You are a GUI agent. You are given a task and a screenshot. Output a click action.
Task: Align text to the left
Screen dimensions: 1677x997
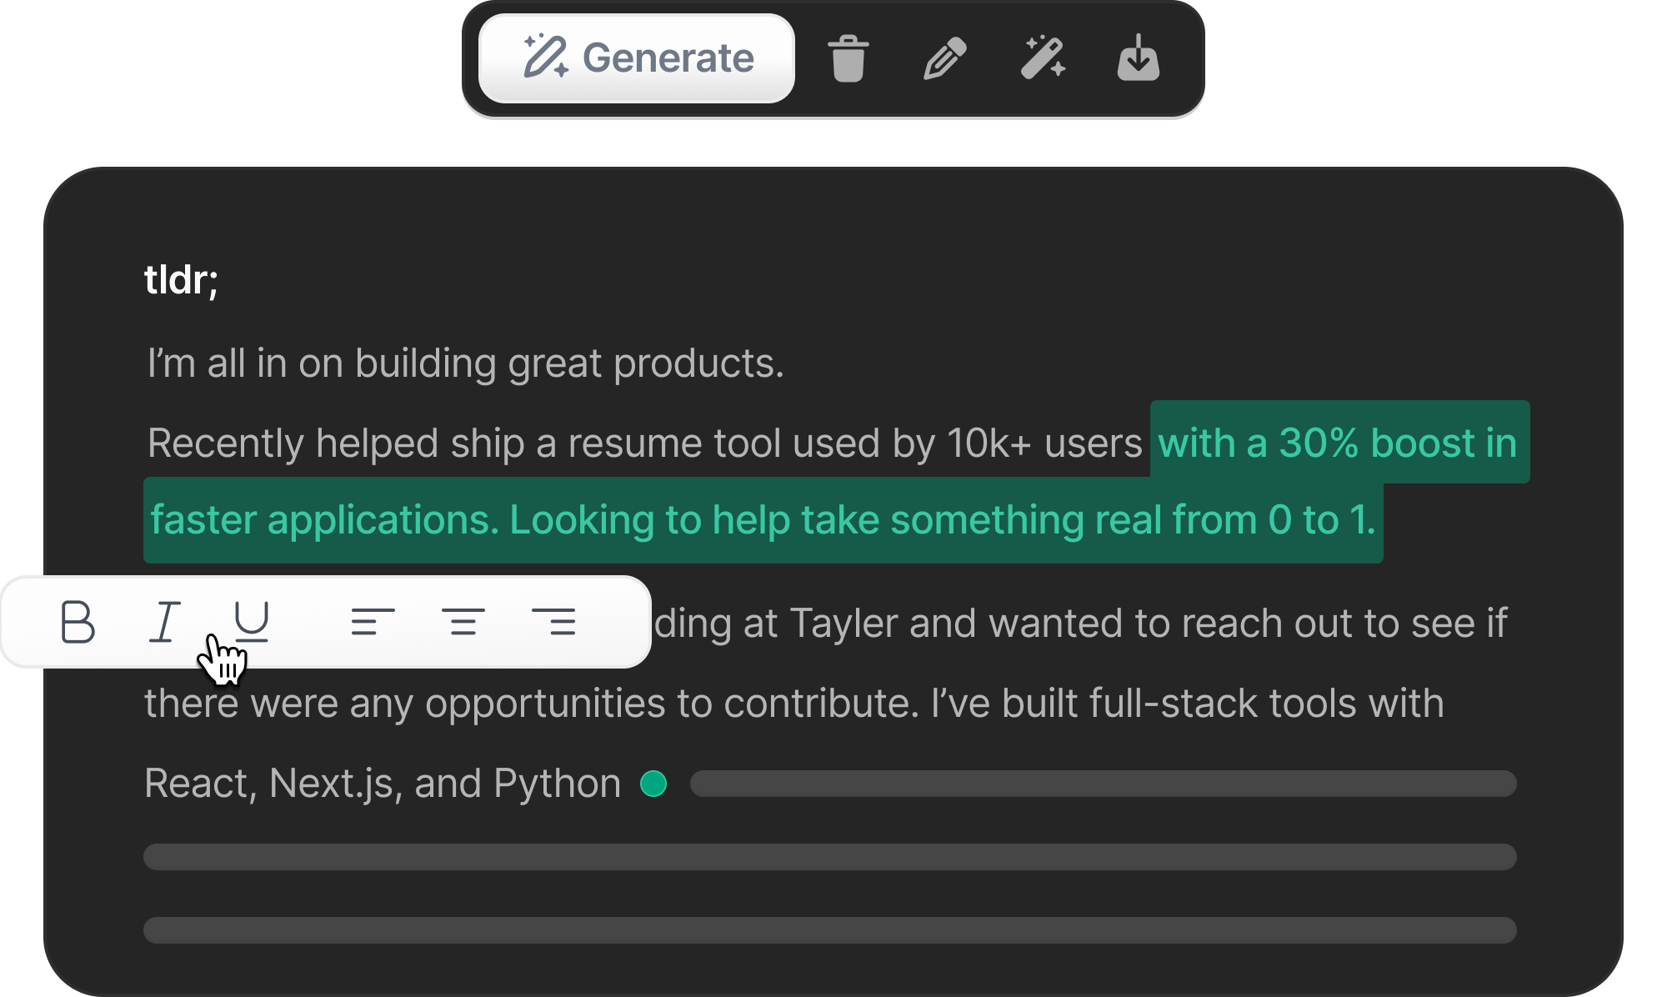point(373,622)
